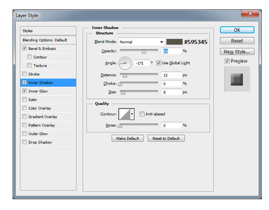Uncheck the Inner Shadow checkbox
The width and height of the screenshot is (269, 210).
point(24,83)
